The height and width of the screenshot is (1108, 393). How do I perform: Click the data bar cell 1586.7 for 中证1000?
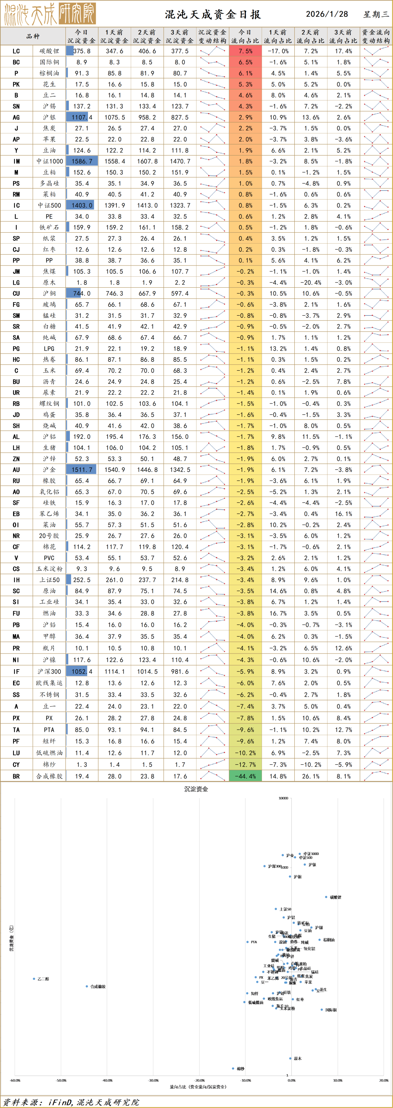point(82,161)
